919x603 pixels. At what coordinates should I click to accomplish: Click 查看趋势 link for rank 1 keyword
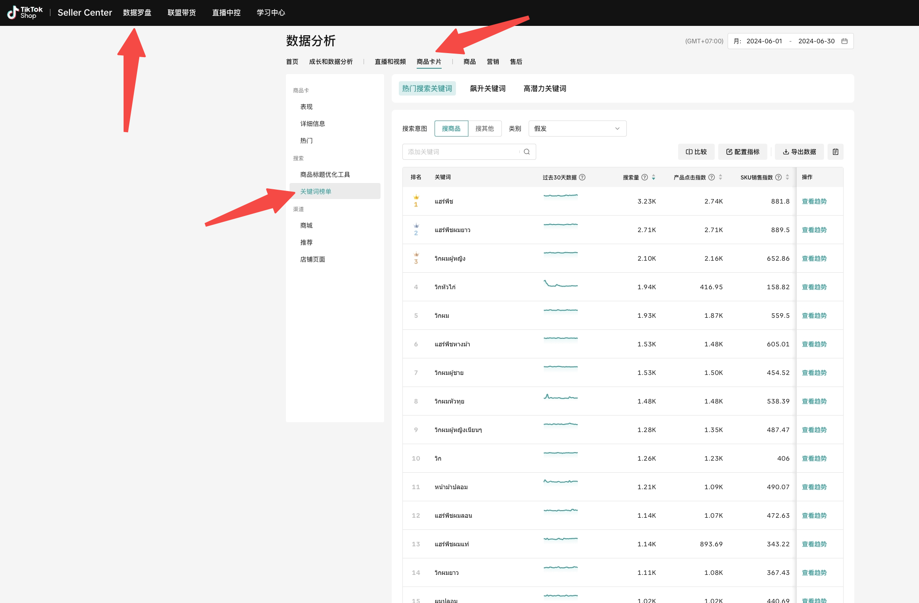[814, 201]
